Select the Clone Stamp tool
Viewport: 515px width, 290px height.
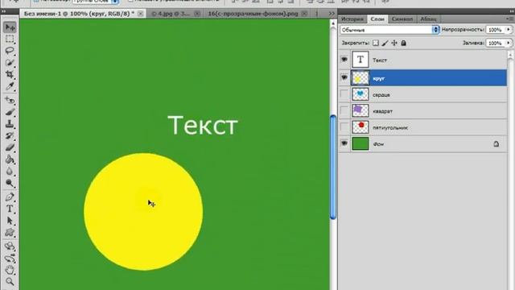coord(10,124)
